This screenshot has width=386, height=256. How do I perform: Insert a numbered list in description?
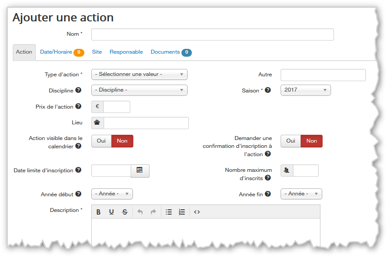(x=182, y=212)
